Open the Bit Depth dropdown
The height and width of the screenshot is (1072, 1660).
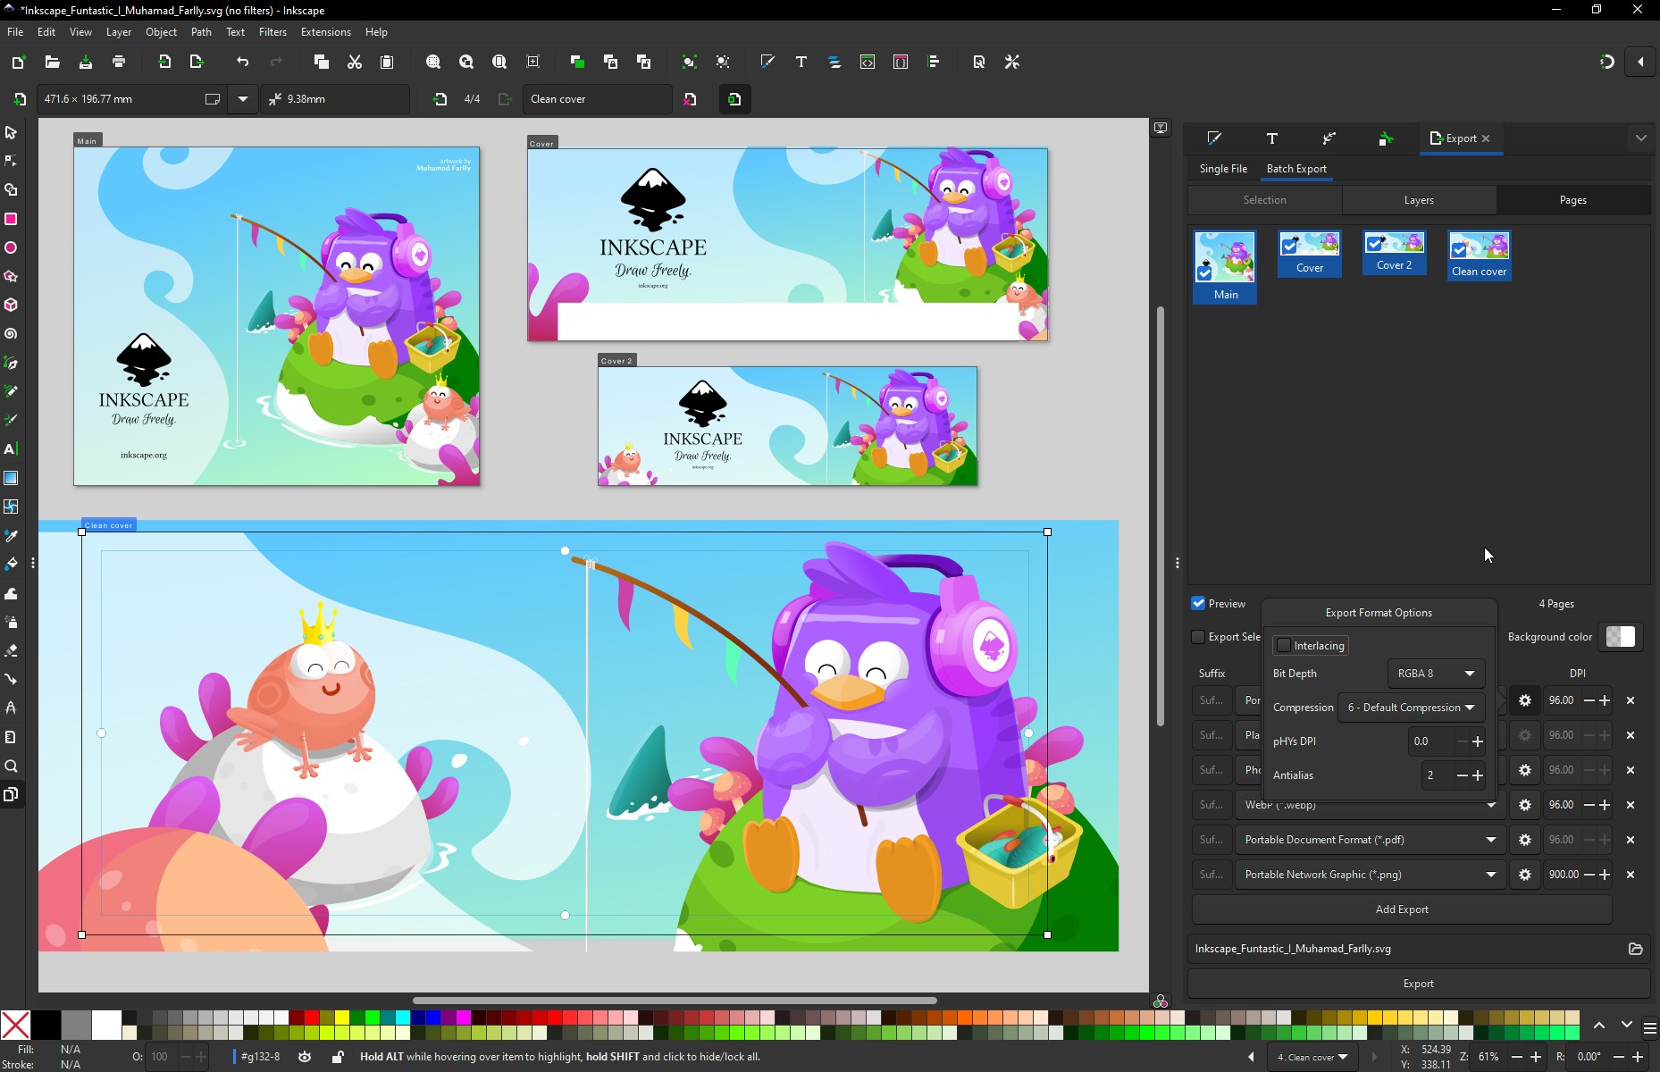(1435, 674)
